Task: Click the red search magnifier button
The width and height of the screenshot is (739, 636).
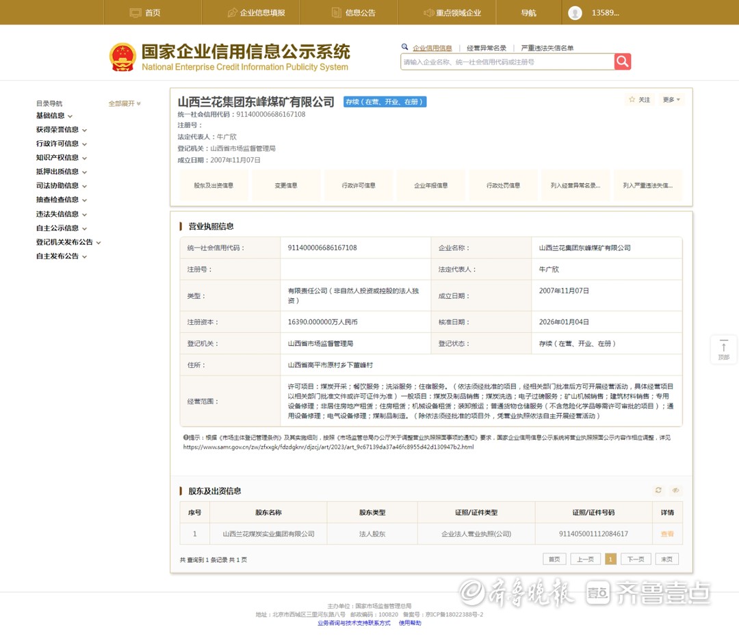Action: coord(622,62)
